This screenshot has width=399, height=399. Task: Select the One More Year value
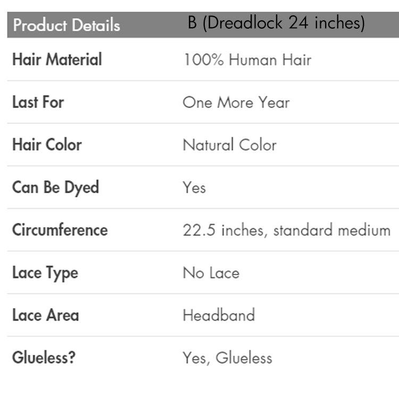[x=236, y=102]
